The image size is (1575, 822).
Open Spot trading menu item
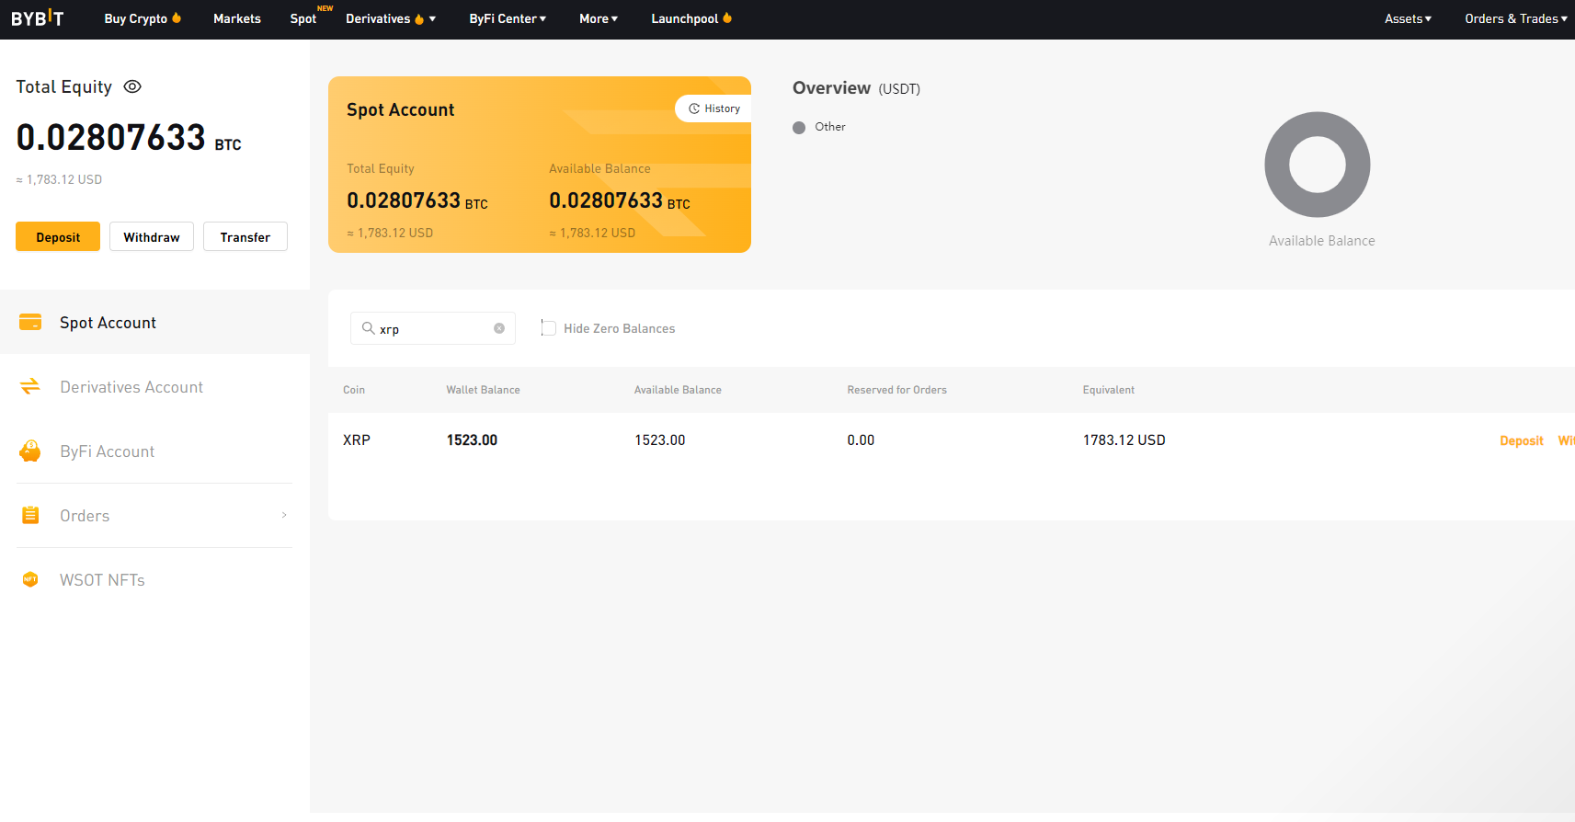click(303, 18)
